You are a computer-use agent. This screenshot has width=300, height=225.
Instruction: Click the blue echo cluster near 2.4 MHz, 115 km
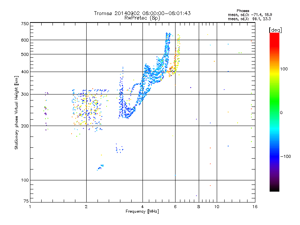coord(100,167)
